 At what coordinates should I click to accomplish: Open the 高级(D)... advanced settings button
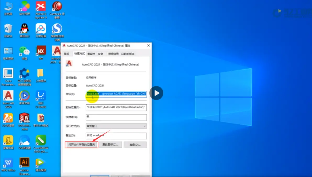(135, 145)
